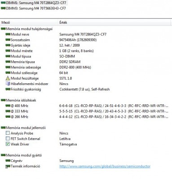Image resolution: width=172 pixels, height=179 pixels.
Task: Click the Érték column header
Action: [x=63, y=22]
